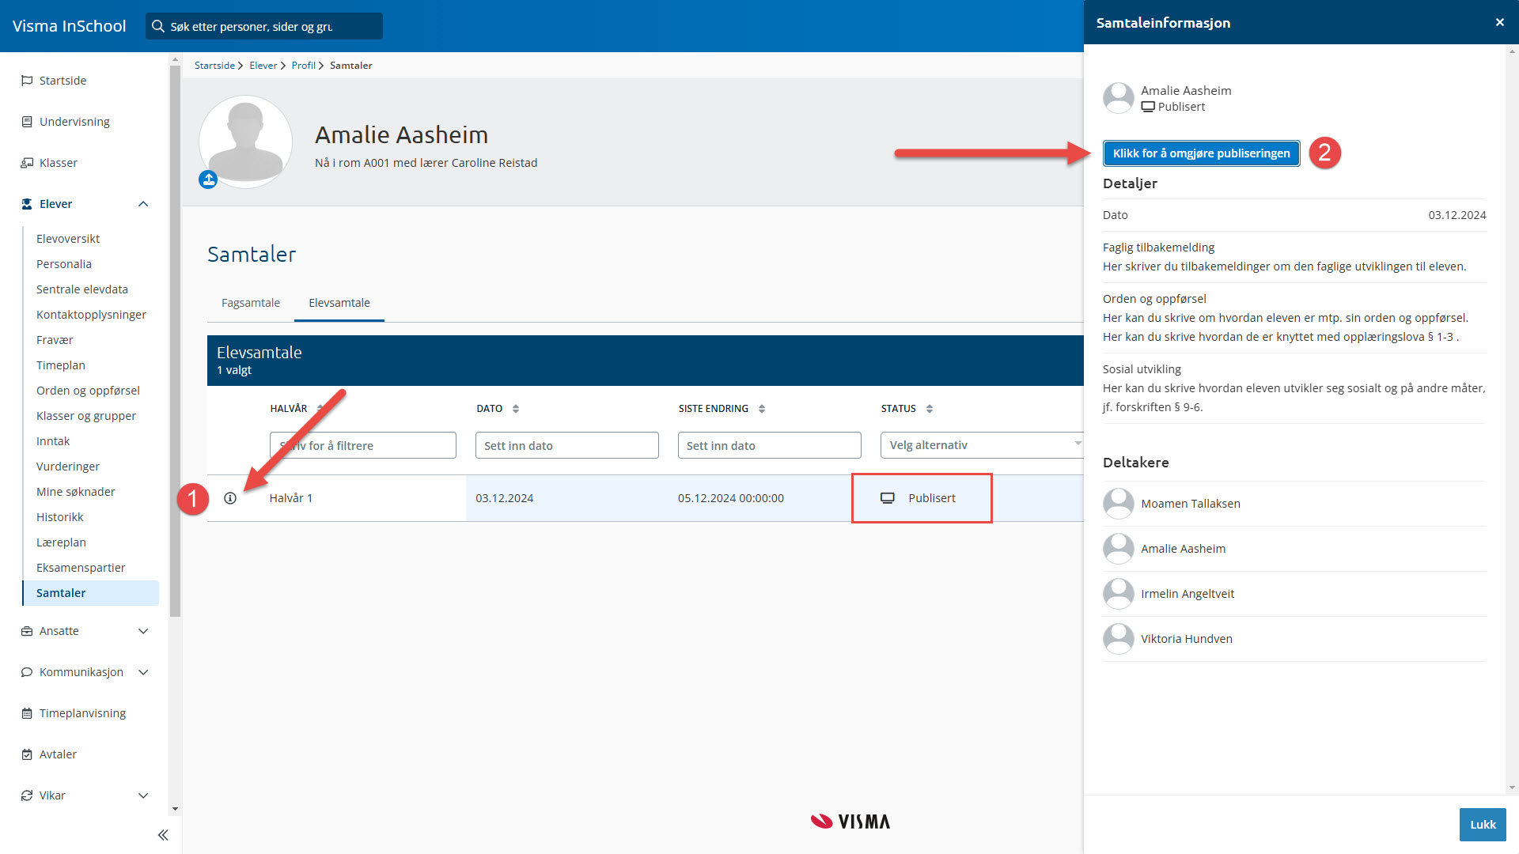Click the Dato filter date field
The width and height of the screenshot is (1519, 854).
pyautogui.click(x=566, y=445)
